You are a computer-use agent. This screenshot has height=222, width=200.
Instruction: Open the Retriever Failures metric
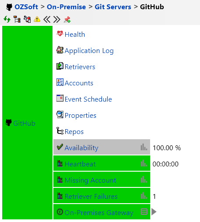click(91, 197)
